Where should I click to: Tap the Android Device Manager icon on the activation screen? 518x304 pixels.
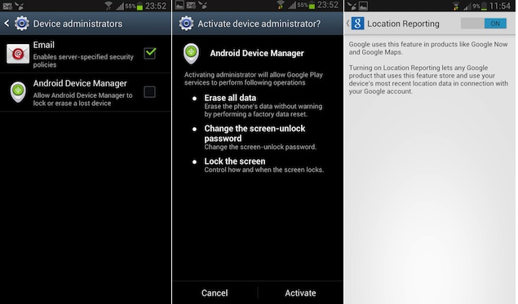(x=191, y=53)
